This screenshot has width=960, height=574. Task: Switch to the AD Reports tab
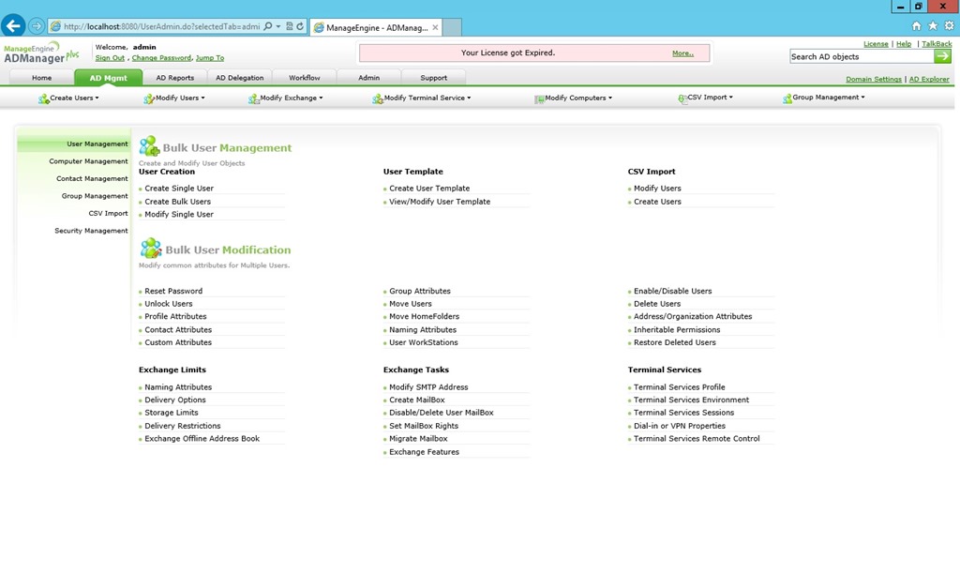click(175, 78)
